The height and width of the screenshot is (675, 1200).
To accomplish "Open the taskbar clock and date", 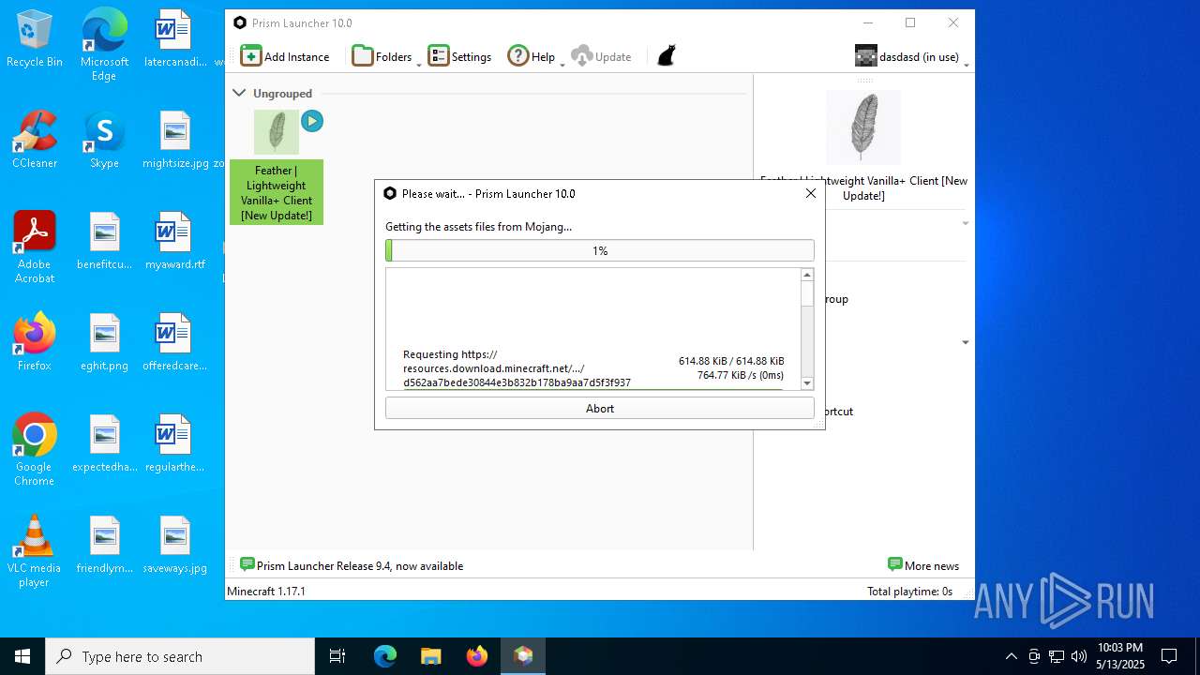I will tap(1120, 656).
